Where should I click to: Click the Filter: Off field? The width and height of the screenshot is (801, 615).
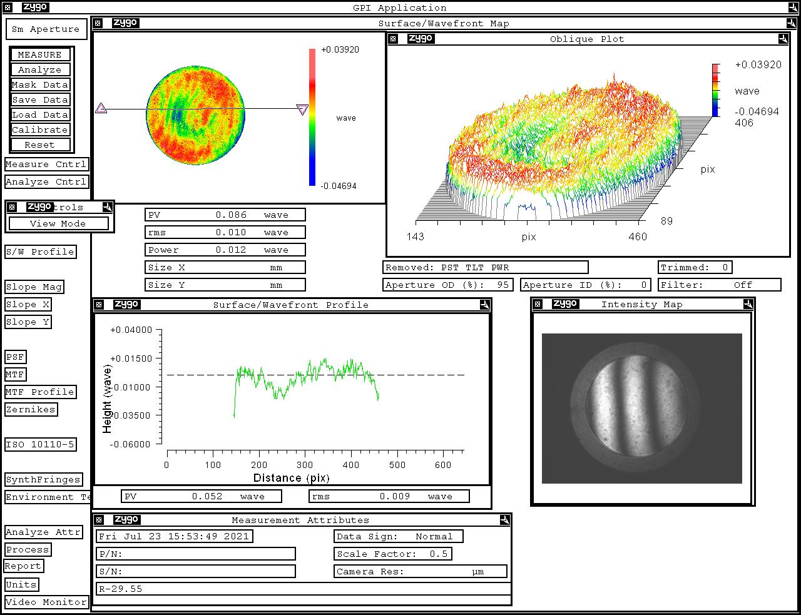[720, 285]
